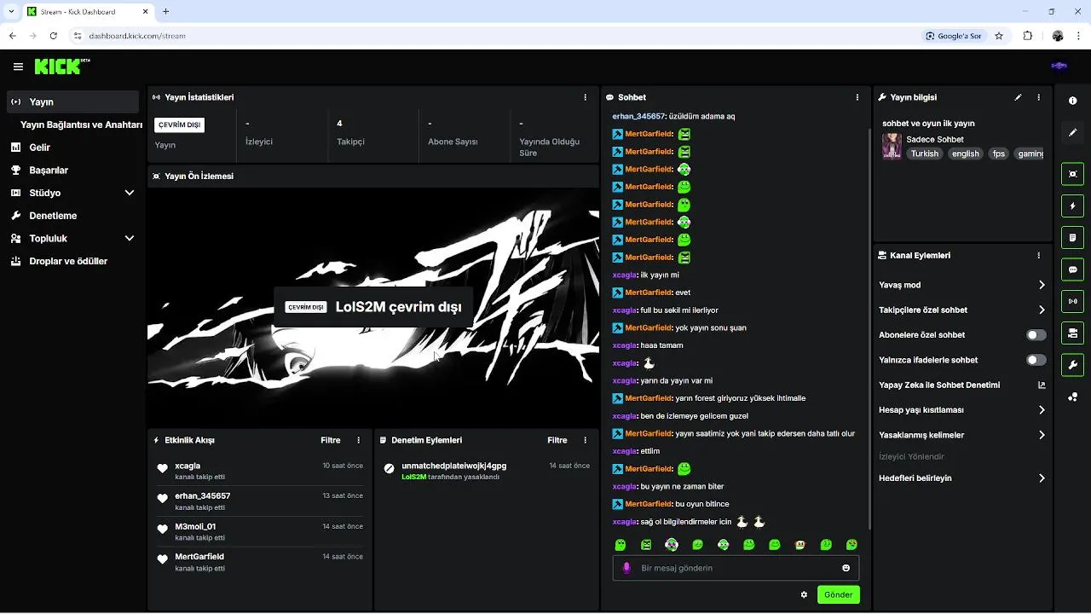Open the Denetim Eylemleri three-dot menu
This screenshot has height=614, width=1091.
[585, 440]
